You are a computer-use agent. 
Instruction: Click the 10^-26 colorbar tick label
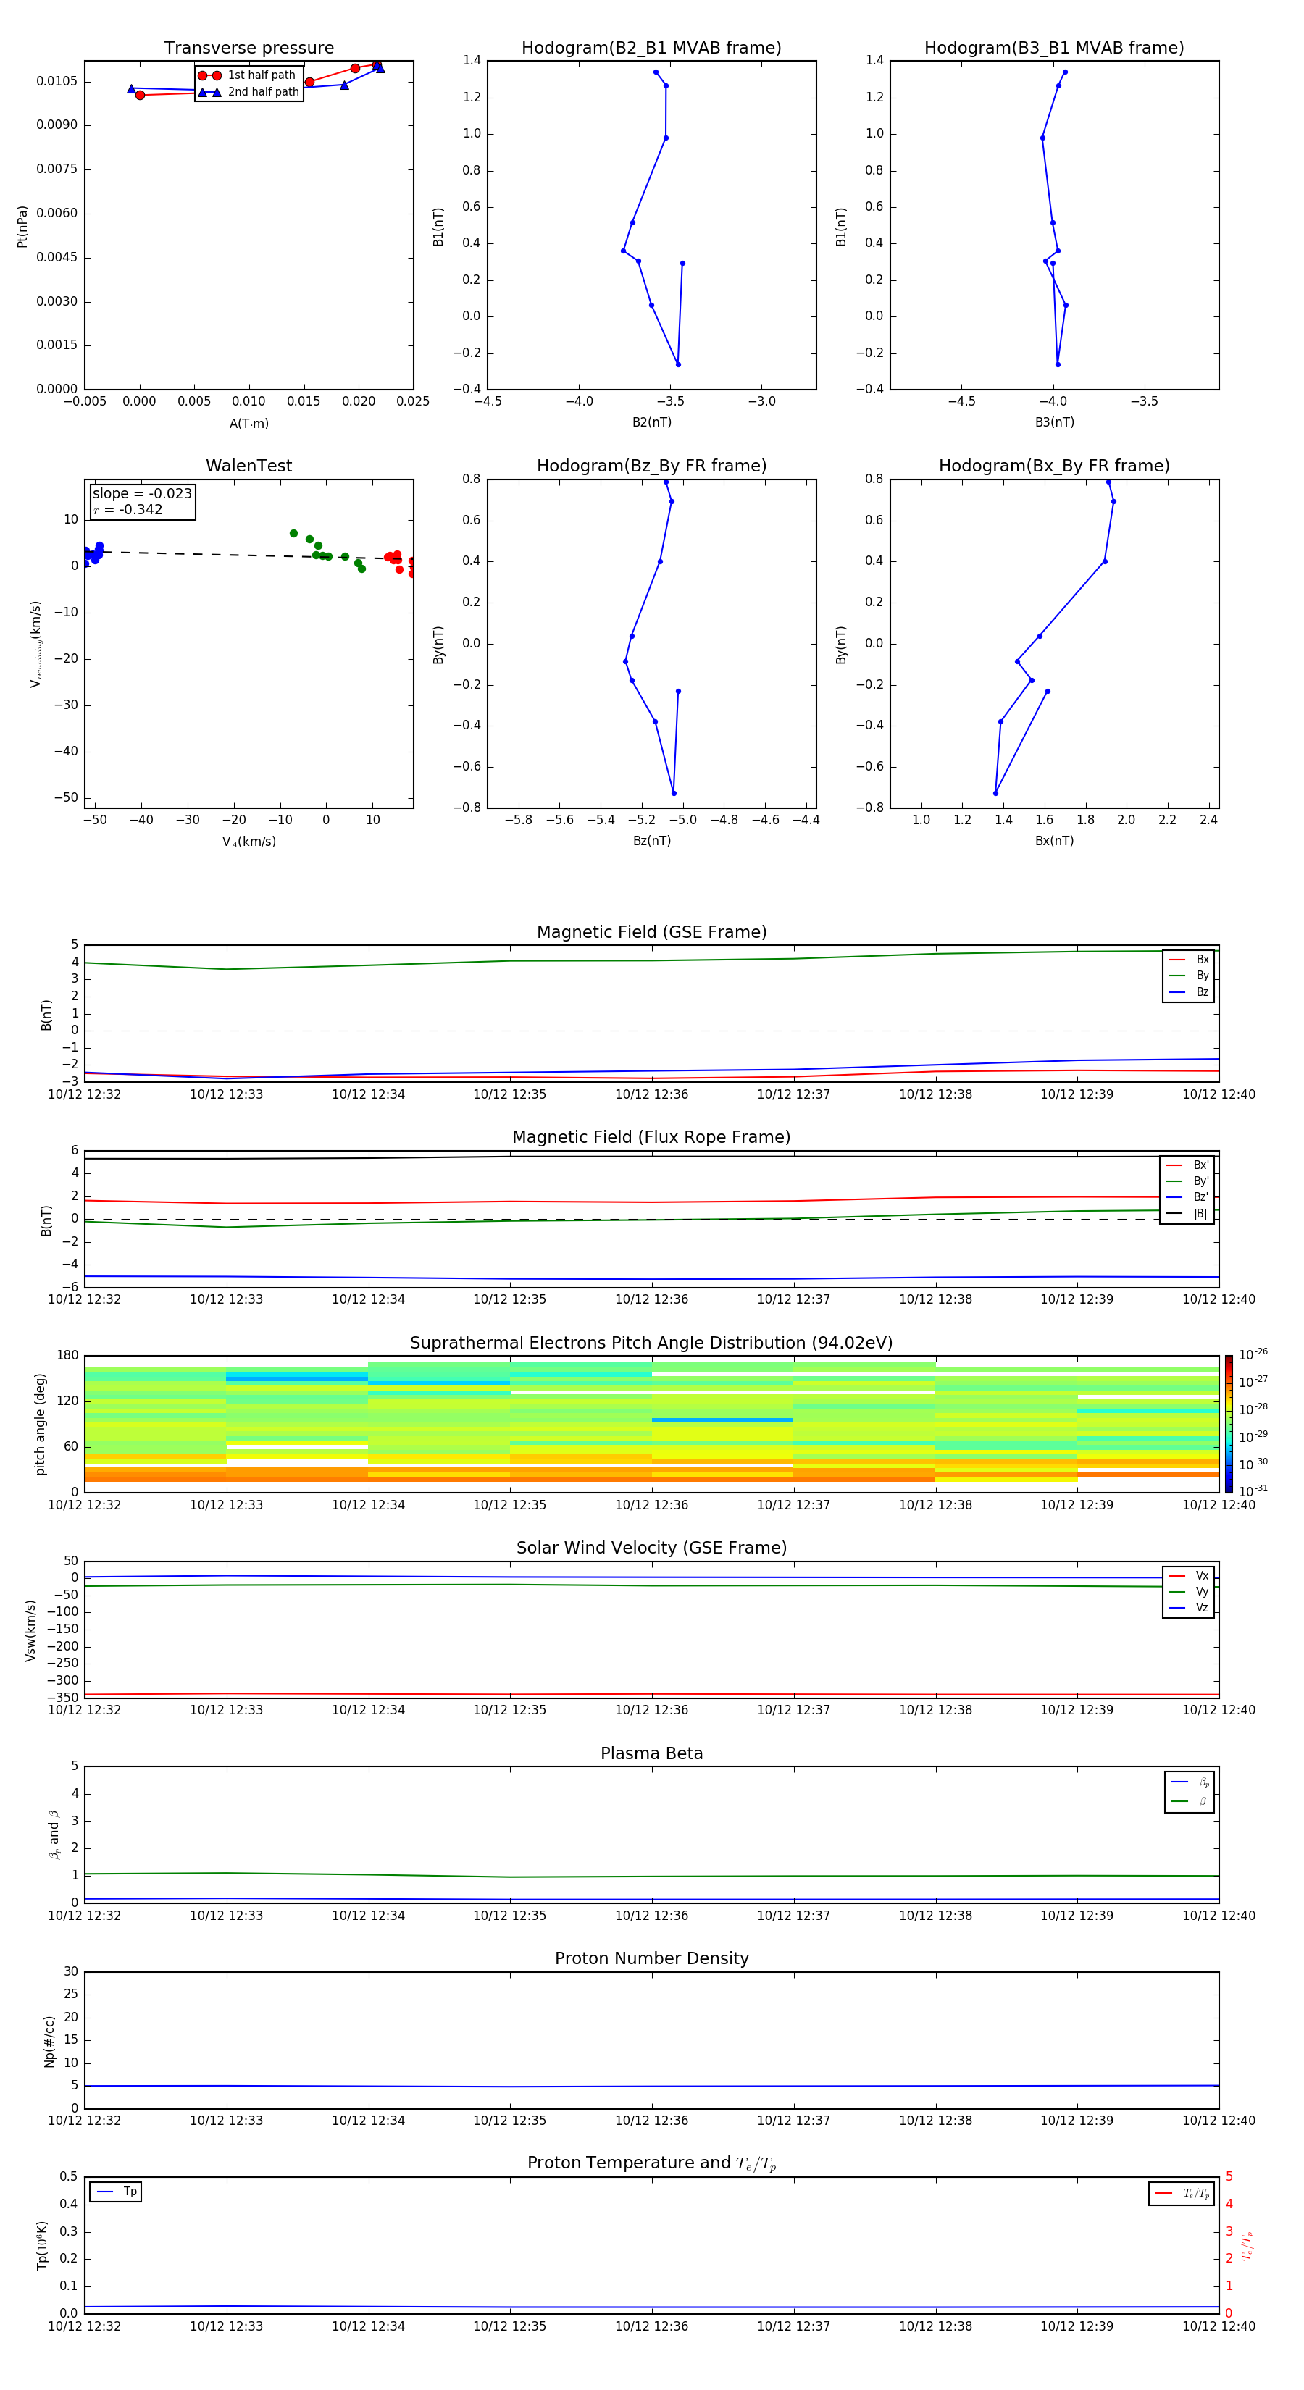(x=1253, y=1354)
